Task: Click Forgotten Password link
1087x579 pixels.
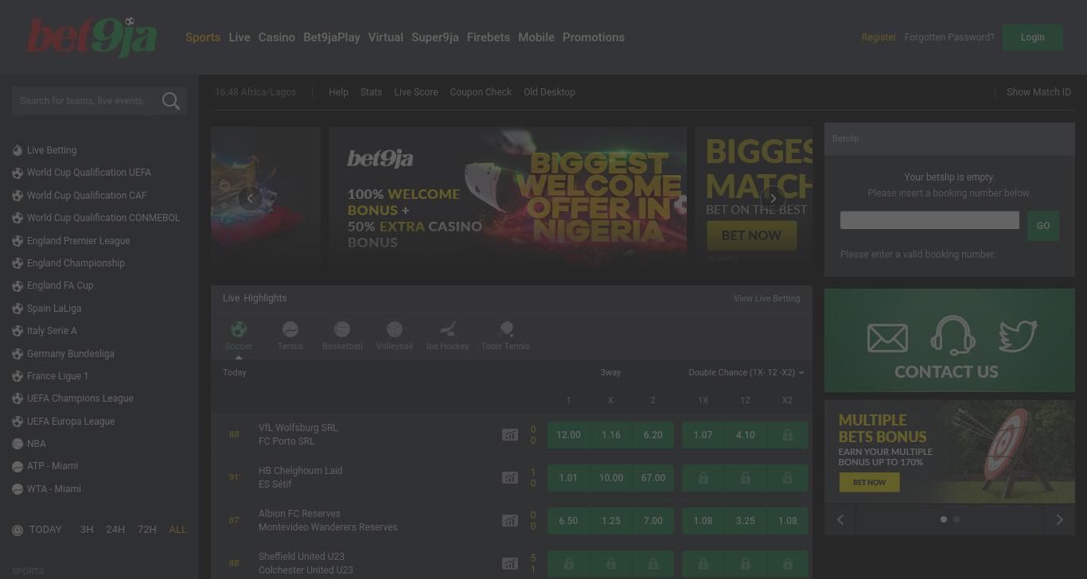Action: pos(949,37)
